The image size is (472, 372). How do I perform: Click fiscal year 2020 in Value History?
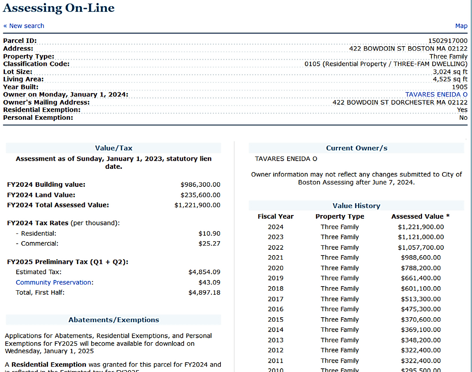[x=275, y=268]
